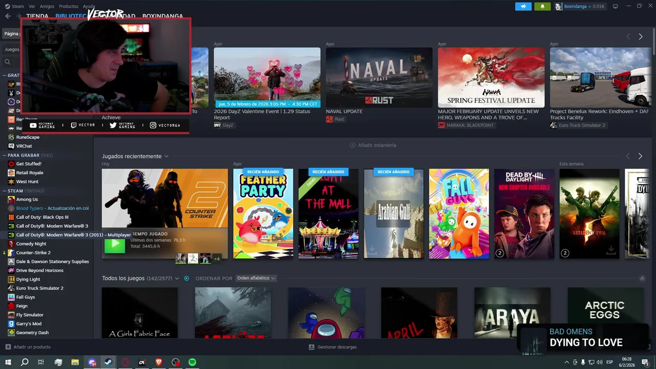
Task: Select Among Us cover in Todos los juegos
Action: pyautogui.click(x=326, y=313)
